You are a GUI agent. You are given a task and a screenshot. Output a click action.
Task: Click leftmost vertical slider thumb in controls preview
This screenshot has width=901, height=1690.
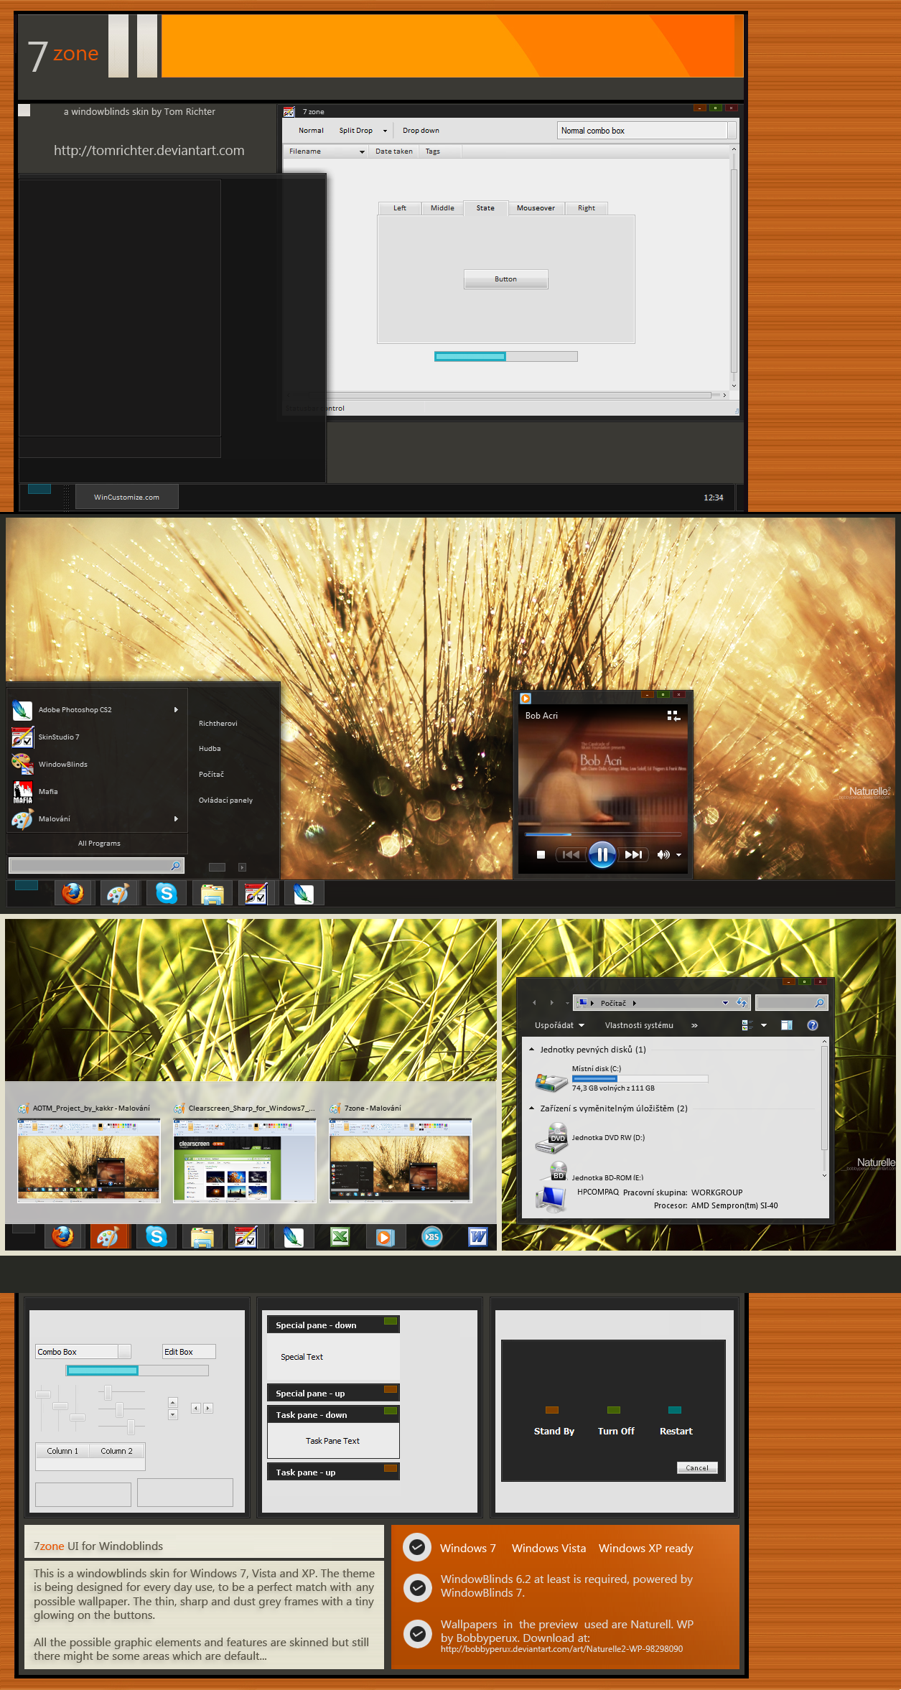(43, 1394)
